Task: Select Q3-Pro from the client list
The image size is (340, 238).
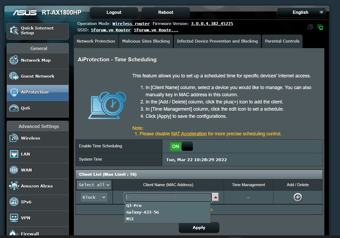Action: click(x=168, y=206)
